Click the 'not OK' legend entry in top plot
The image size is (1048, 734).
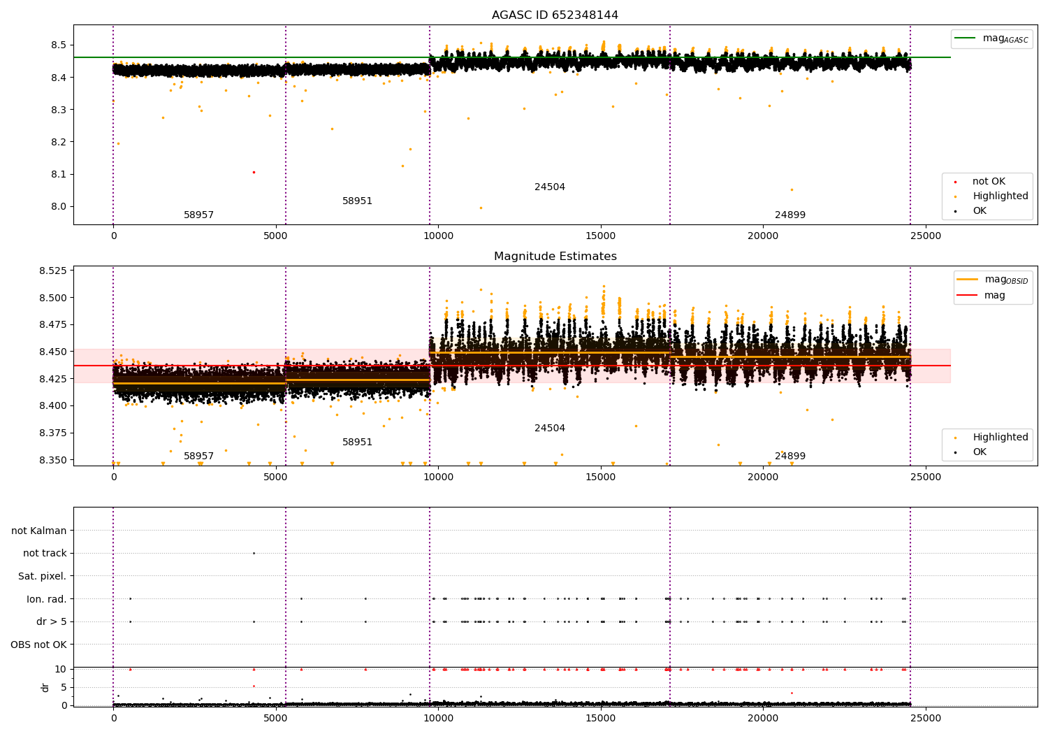pyautogui.click(x=988, y=182)
